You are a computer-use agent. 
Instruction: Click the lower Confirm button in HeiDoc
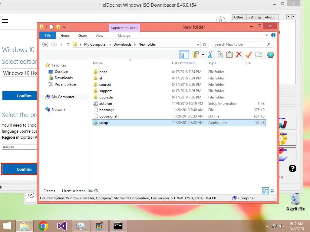tap(20, 169)
